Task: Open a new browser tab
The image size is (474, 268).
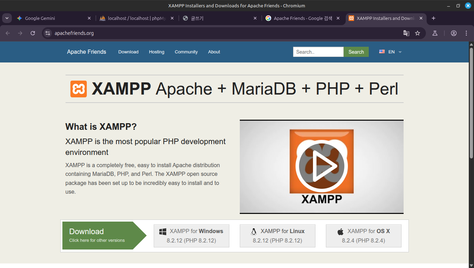Action: (434, 18)
